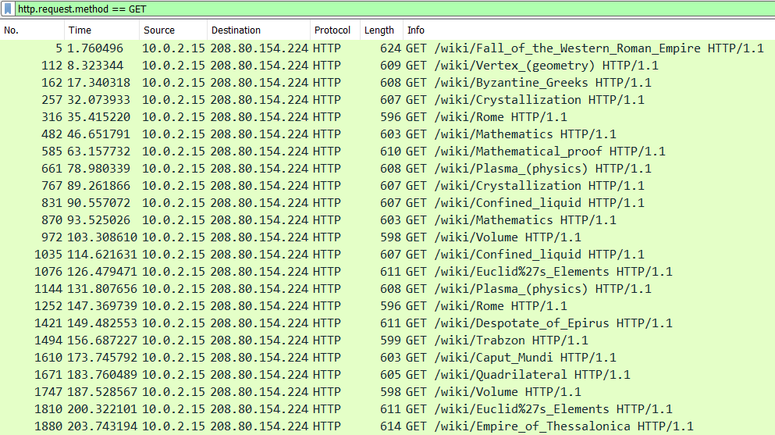Select packet 1747 Volume request
775x435 pixels.
point(387,391)
